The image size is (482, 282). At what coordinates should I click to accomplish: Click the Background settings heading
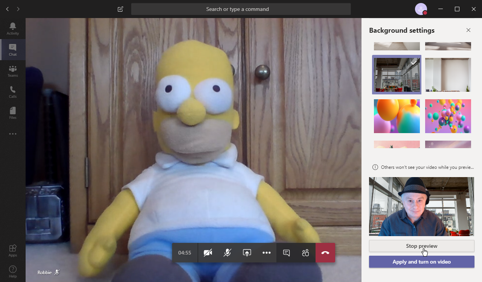coord(402,30)
